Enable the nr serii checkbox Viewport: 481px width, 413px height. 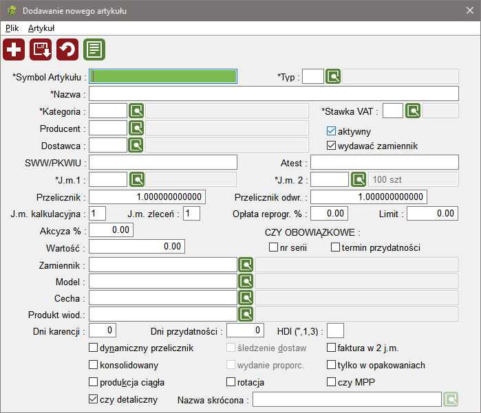tap(273, 247)
